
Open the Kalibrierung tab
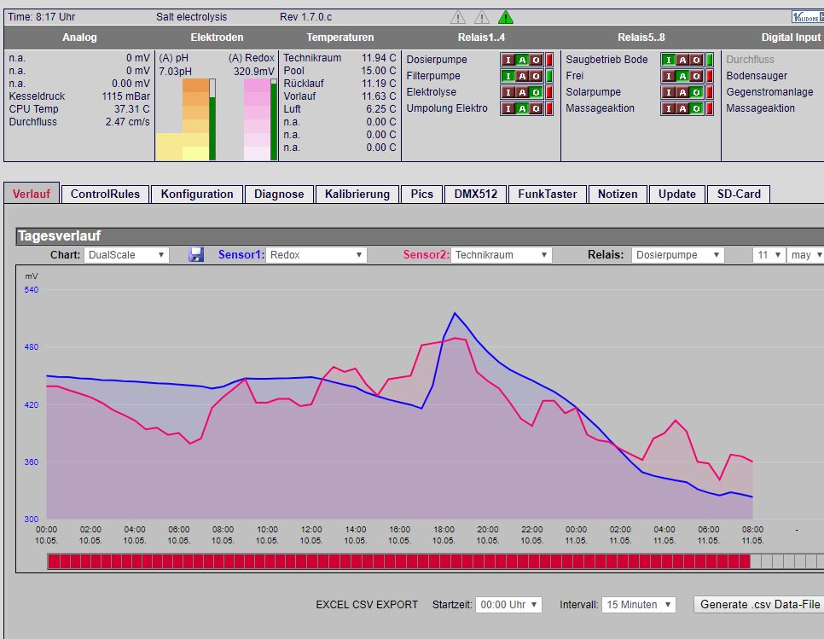tap(357, 194)
